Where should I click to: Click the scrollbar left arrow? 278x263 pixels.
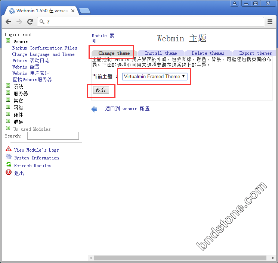tap(91, 258)
